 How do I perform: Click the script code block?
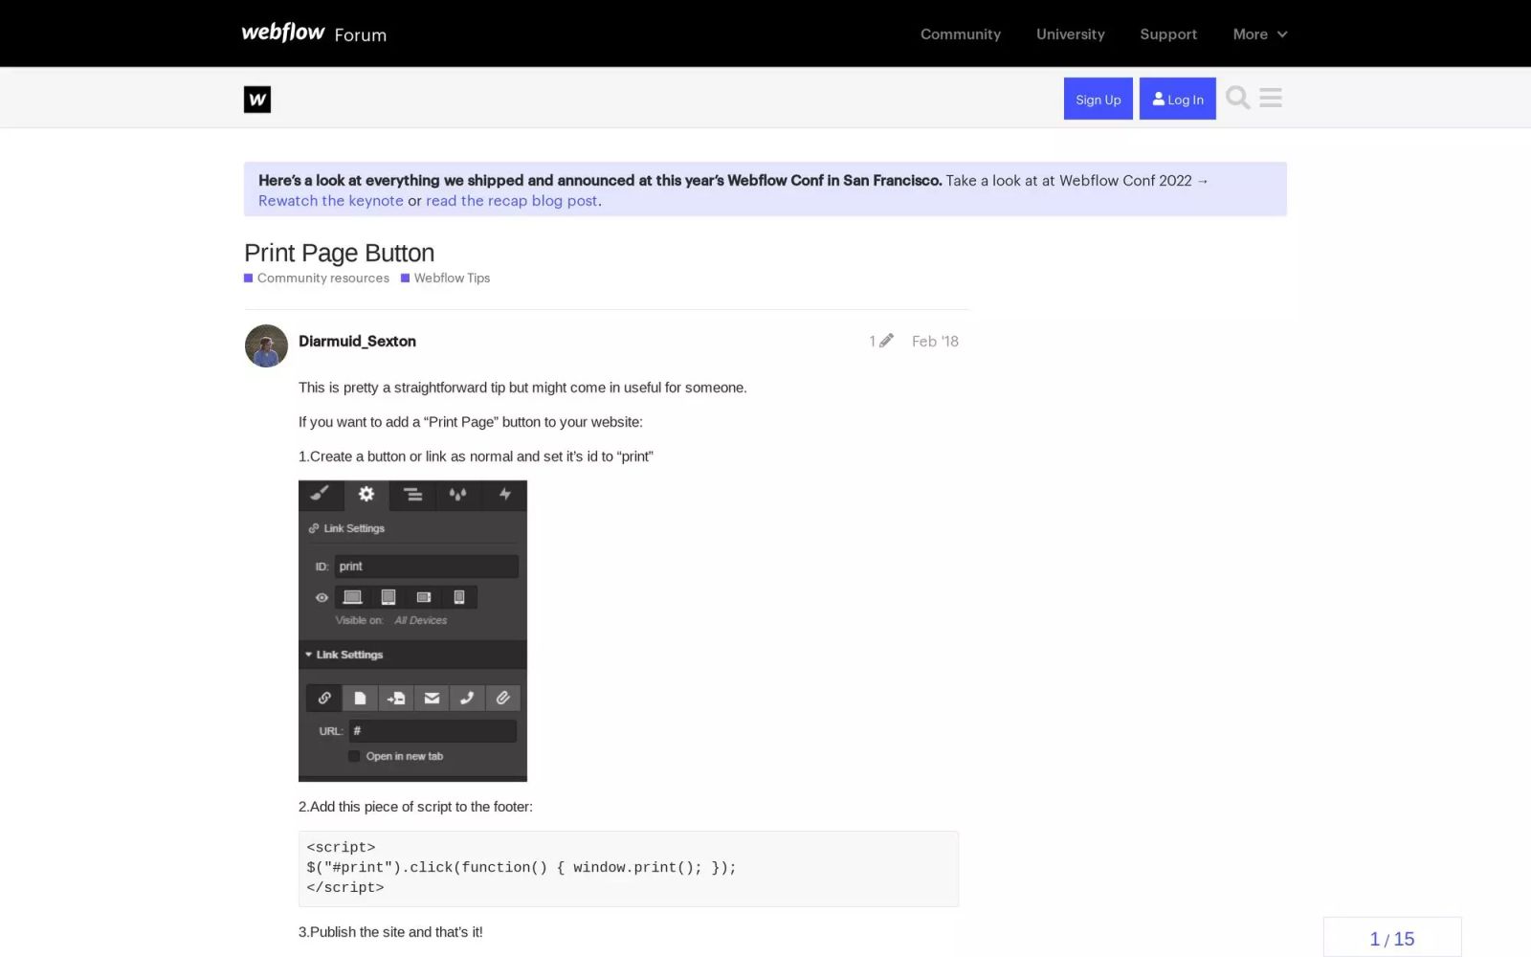tap(628, 868)
